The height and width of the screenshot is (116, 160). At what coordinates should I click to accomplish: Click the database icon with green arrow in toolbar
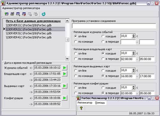[7, 14]
